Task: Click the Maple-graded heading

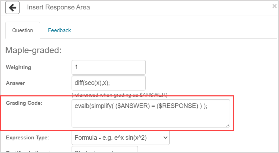Action: (33, 50)
